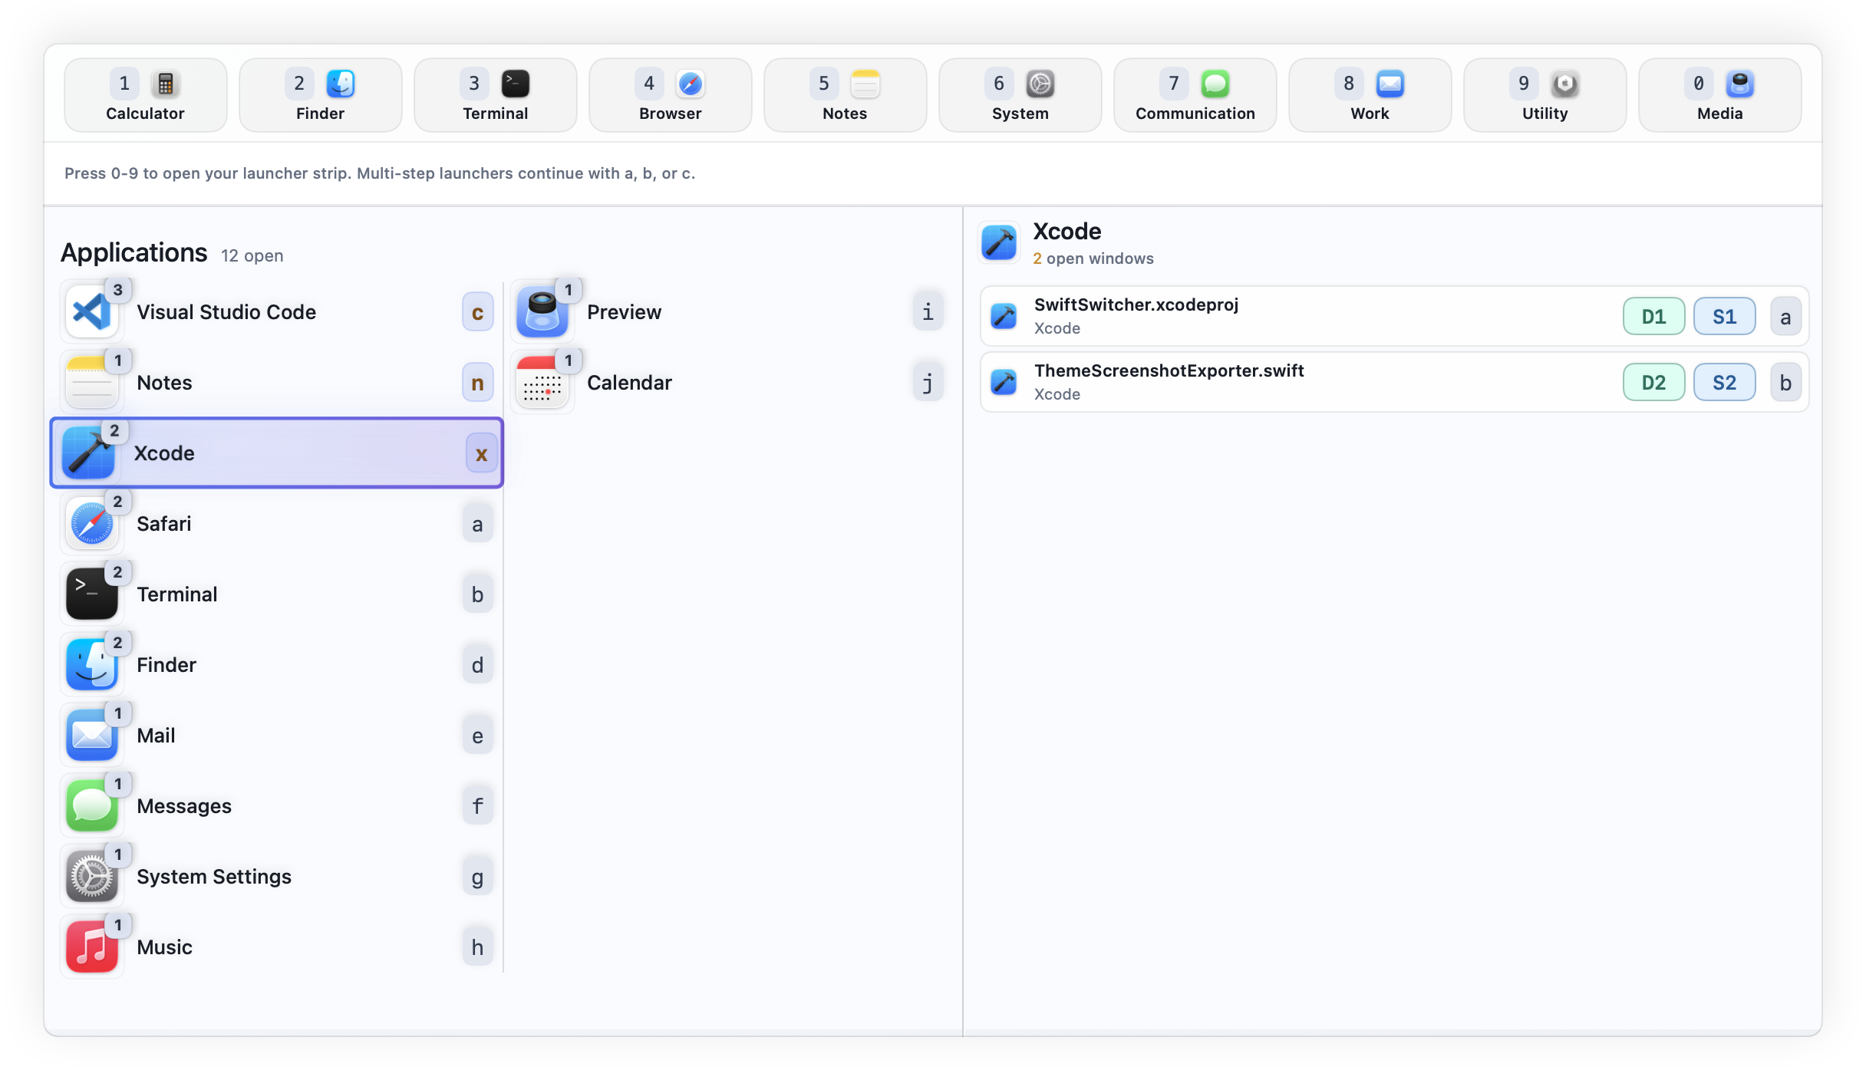Click the 'h' shortcut key beside Music
Image resolution: width=1866 pixels, height=1080 pixels.
coord(477,947)
